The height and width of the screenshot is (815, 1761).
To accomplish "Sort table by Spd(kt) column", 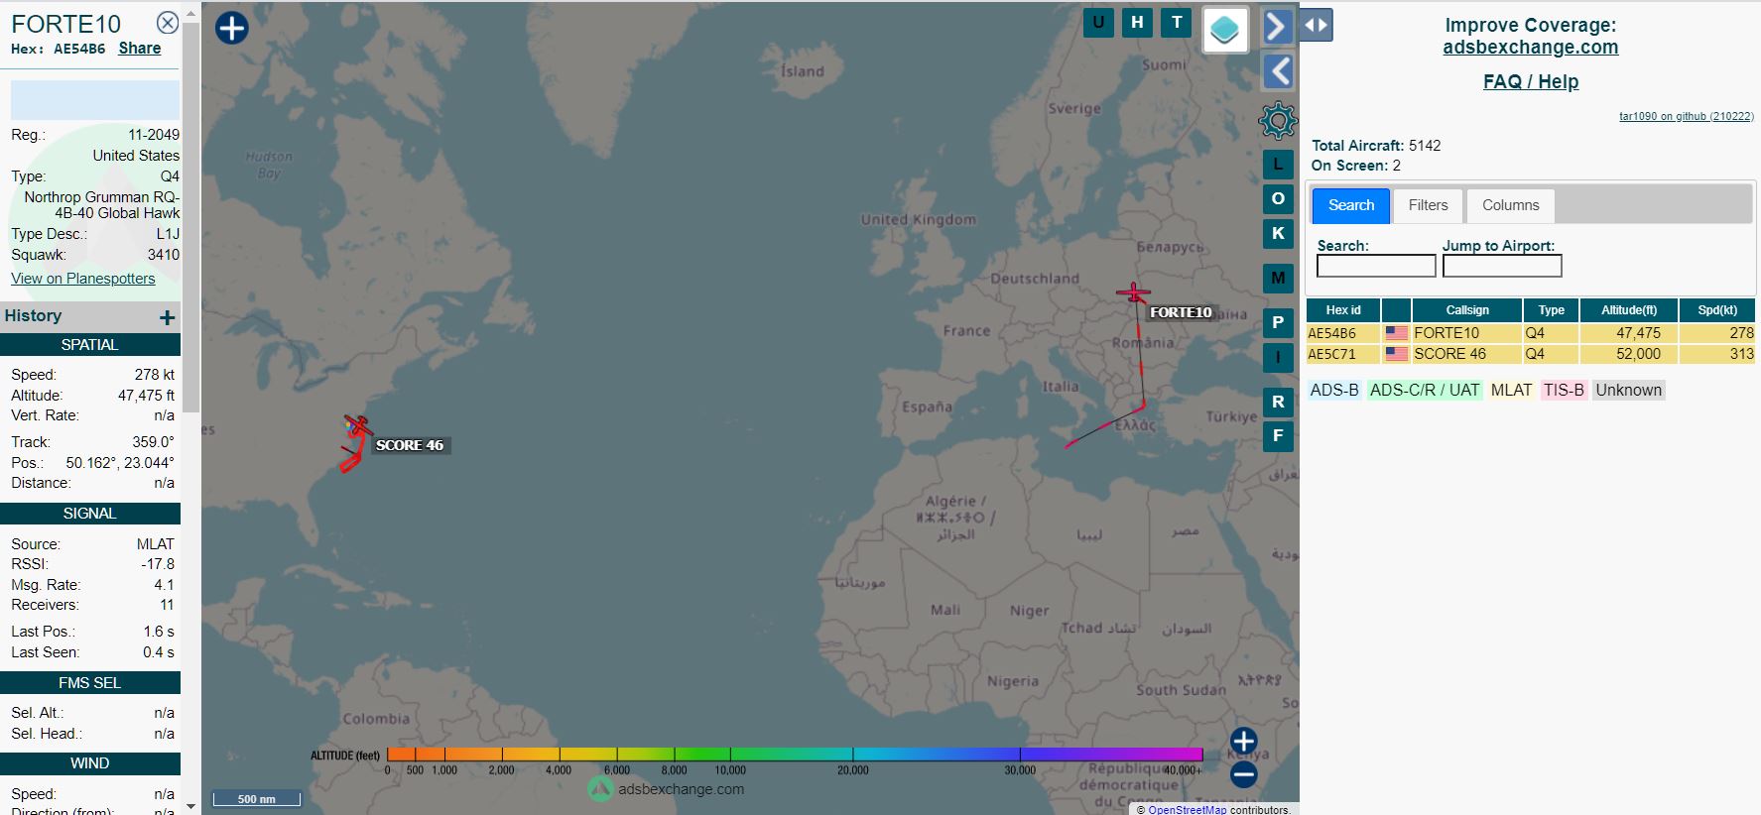I will pyautogui.click(x=1717, y=310).
